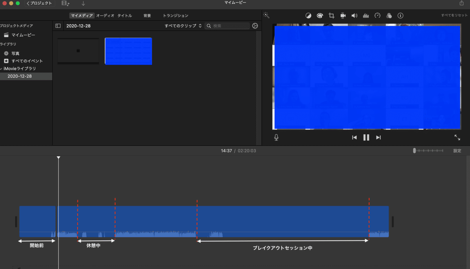The height and width of the screenshot is (269, 470).
Task: Jump to previous clip start
Action: (x=354, y=137)
